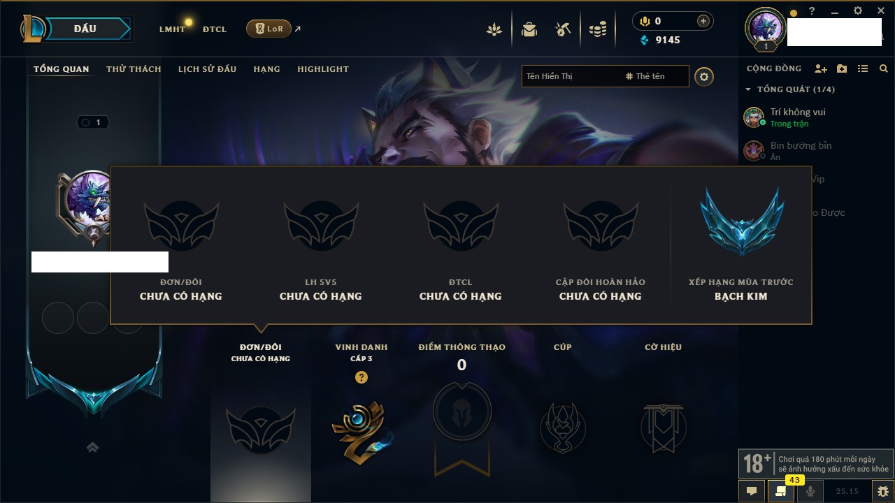Open the profile settings gear icon
This screenshot has height=503, width=895.
[704, 76]
